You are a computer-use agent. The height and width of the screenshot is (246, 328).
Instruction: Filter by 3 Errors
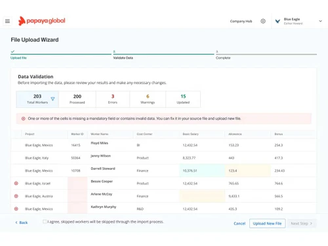113,99
